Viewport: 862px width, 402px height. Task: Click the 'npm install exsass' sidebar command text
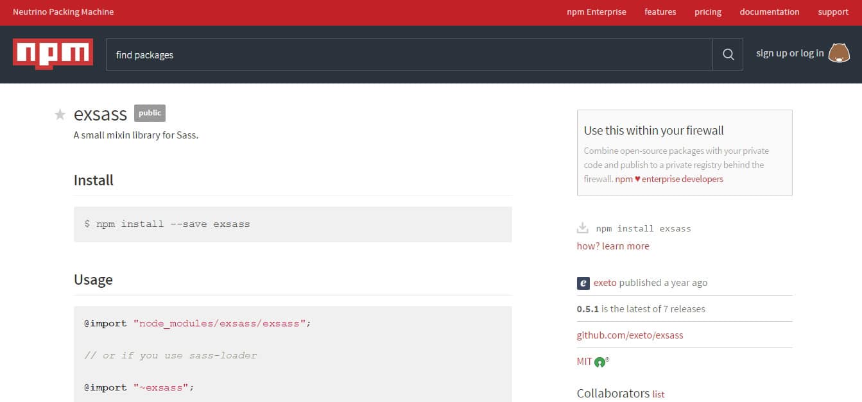tap(643, 228)
